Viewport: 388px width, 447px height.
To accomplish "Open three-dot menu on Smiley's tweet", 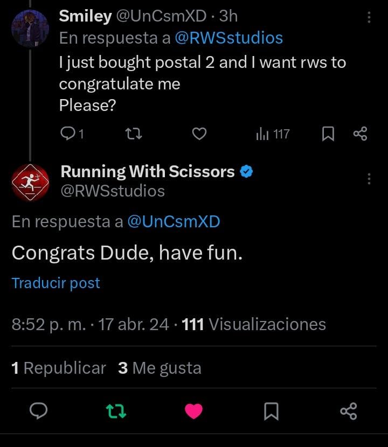I will coord(369,17).
